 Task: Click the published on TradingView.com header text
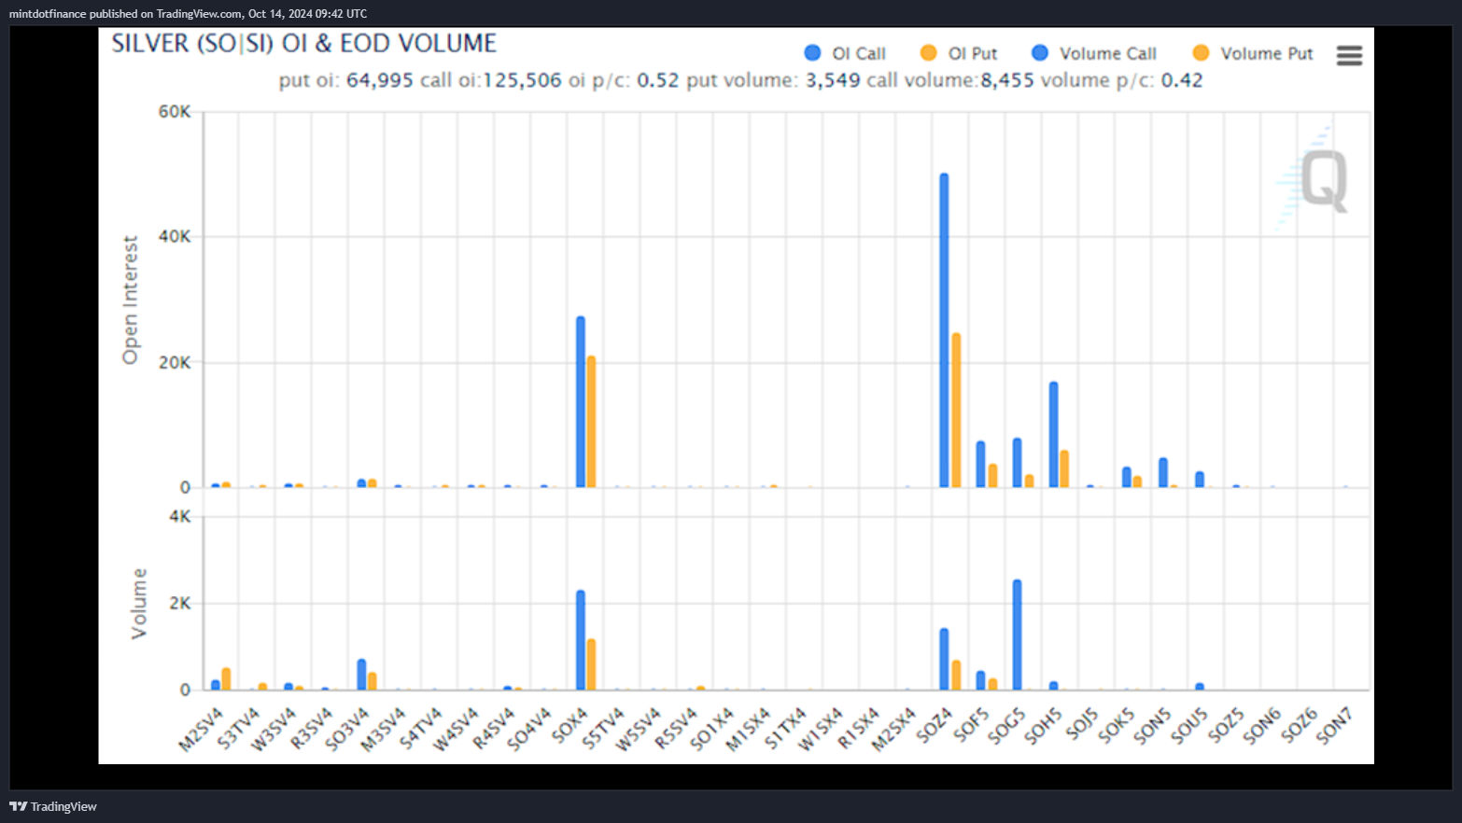(188, 14)
